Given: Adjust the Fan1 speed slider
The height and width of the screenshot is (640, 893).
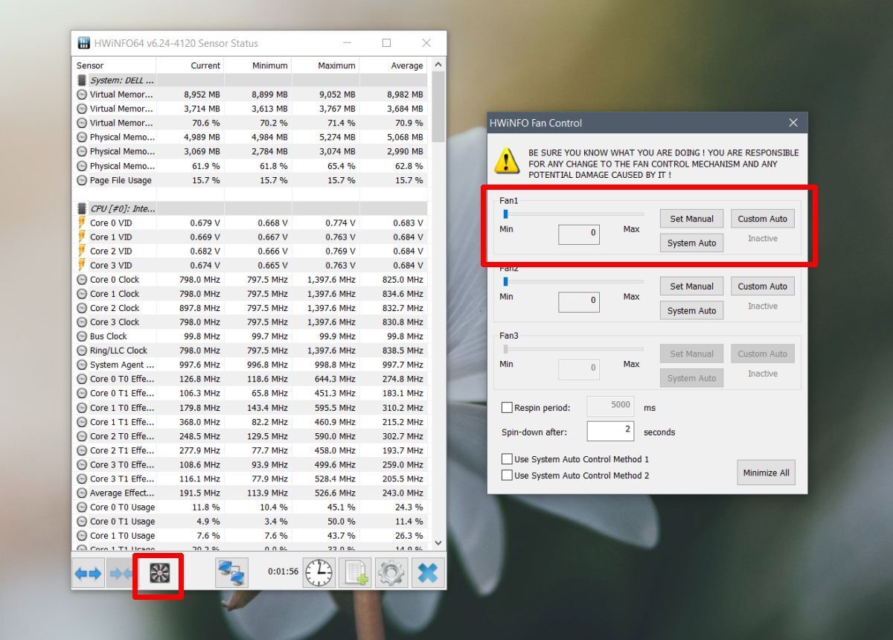Looking at the screenshot, I should pos(506,214).
